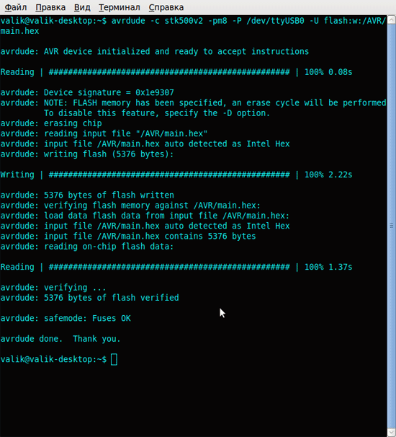396x437 pixels.
Task: Click the Device signature 0x1e9307 text
Action: (x=109, y=92)
